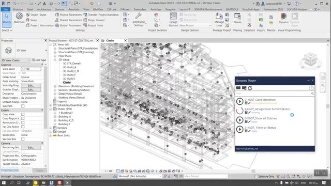The width and height of the screenshot is (331, 186).
Task: Browse to folder in Dynamo Player
Action: coord(238,88)
